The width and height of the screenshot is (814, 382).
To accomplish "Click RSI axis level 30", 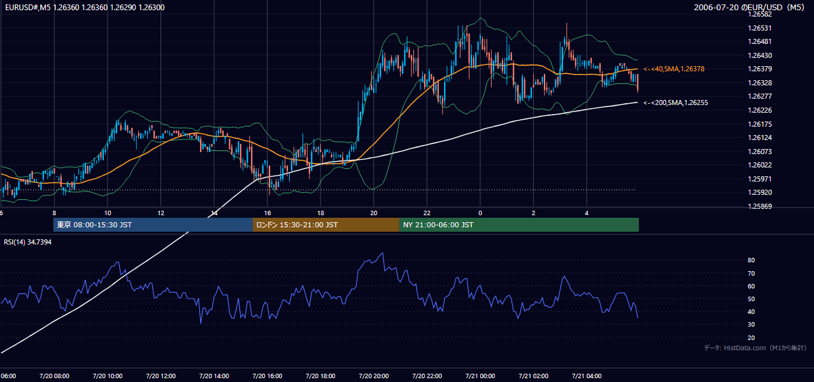I will pyautogui.click(x=751, y=325).
